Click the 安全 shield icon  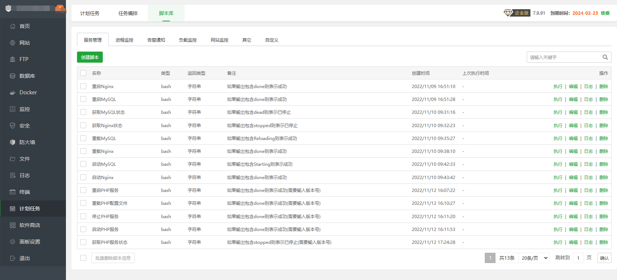pos(13,126)
